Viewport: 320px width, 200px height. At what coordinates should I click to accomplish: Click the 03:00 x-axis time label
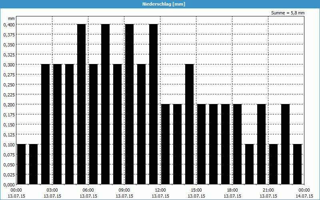point(52,190)
